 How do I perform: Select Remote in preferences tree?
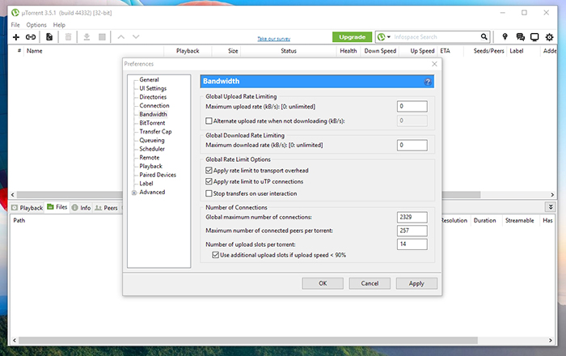150,158
